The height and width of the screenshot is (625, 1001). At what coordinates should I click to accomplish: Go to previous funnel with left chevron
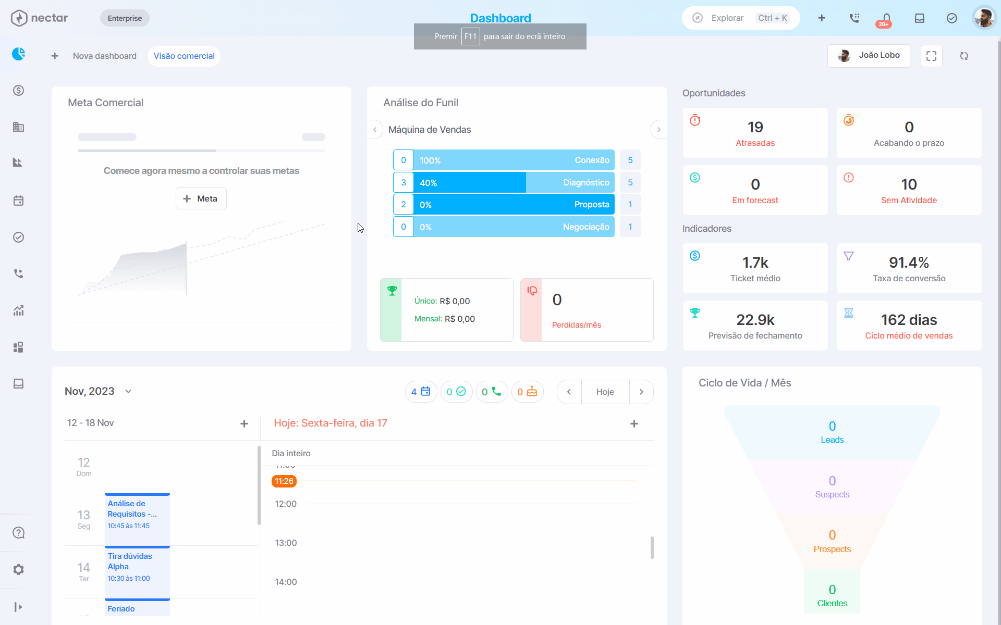click(375, 130)
